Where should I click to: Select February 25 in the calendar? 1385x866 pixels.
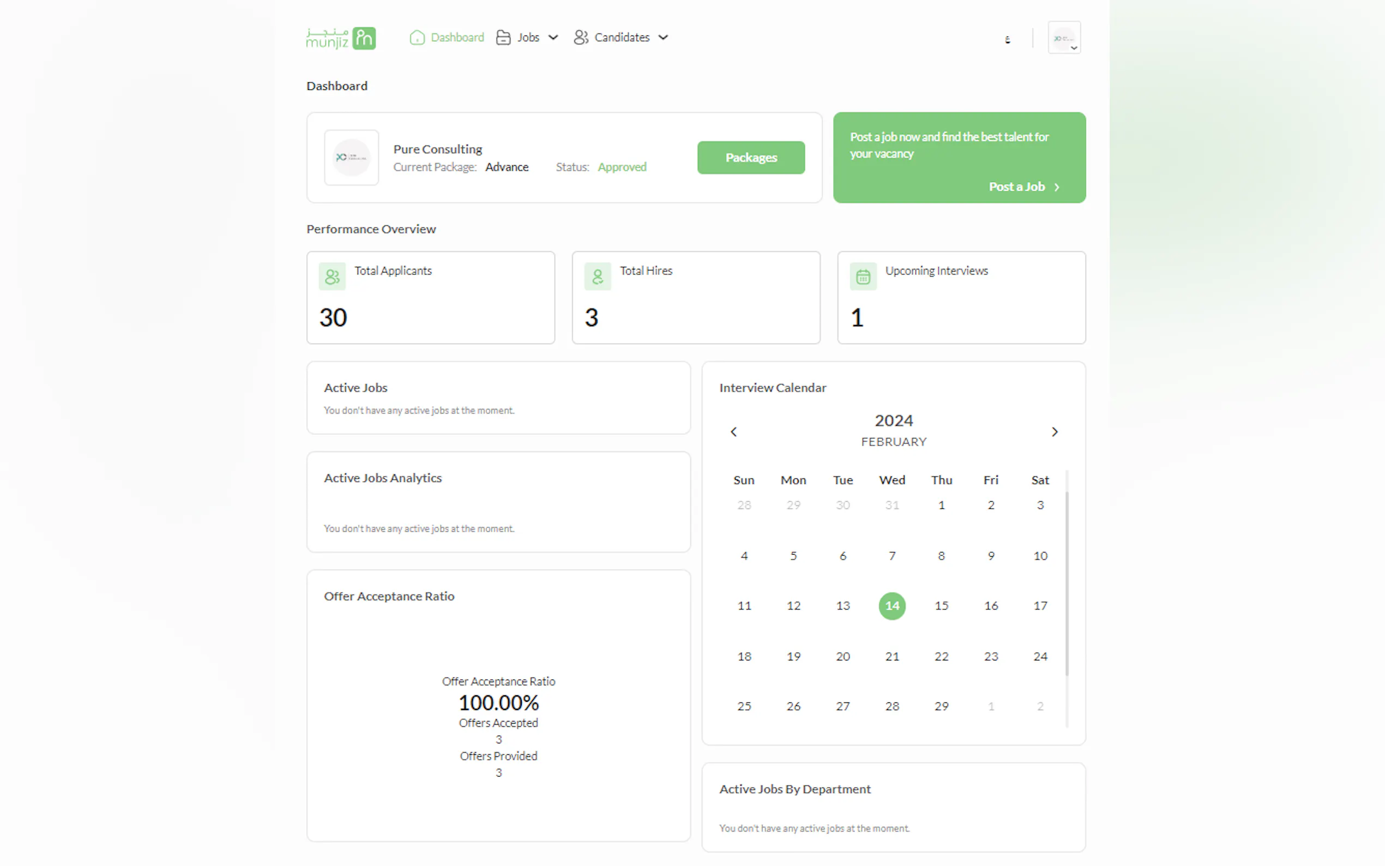(744, 706)
